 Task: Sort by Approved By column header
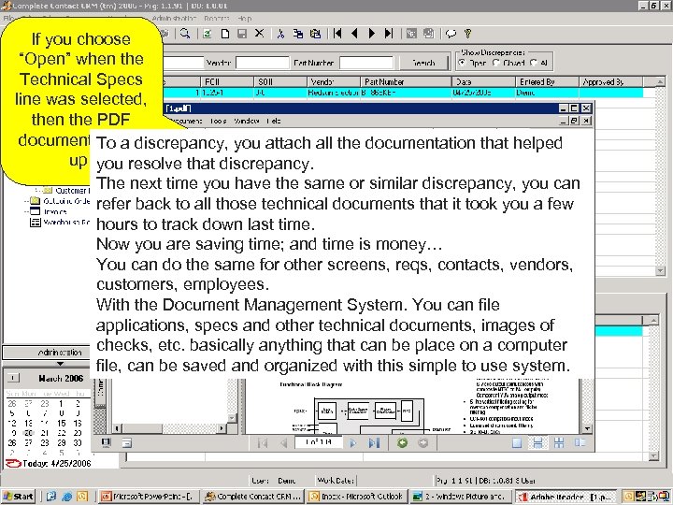point(610,81)
